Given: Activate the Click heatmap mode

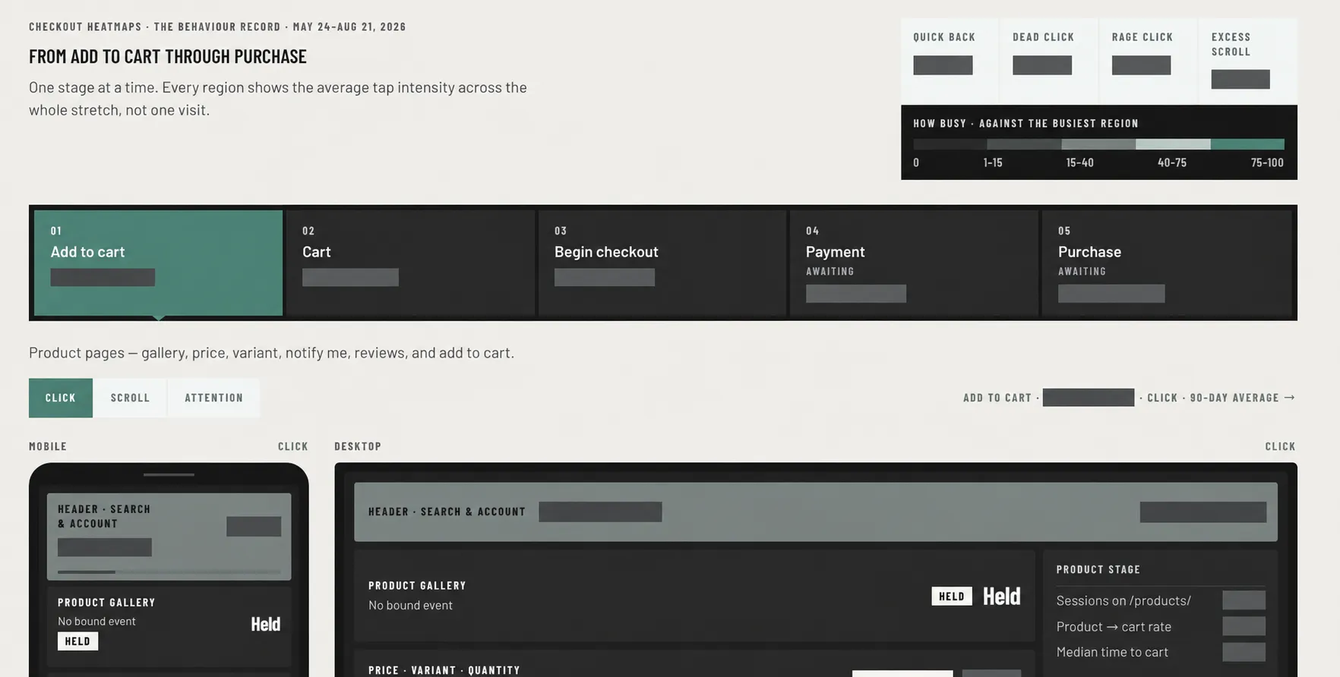Looking at the screenshot, I should tap(61, 398).
